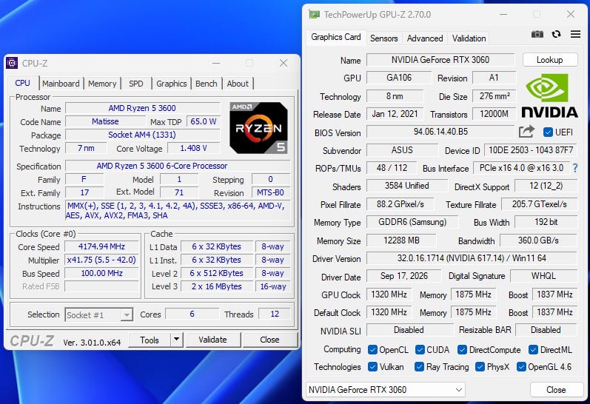This screenshot has height=404, width=590.
Task: Open the About tab in CPU-Z
Action: [x=238, y=84]
